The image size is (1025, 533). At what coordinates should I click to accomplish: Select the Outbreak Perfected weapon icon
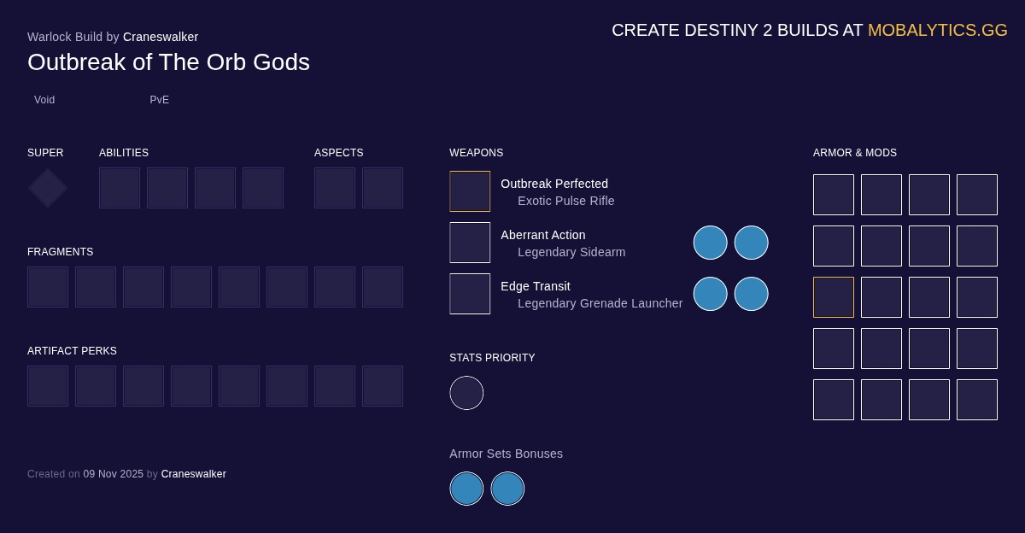470,190
